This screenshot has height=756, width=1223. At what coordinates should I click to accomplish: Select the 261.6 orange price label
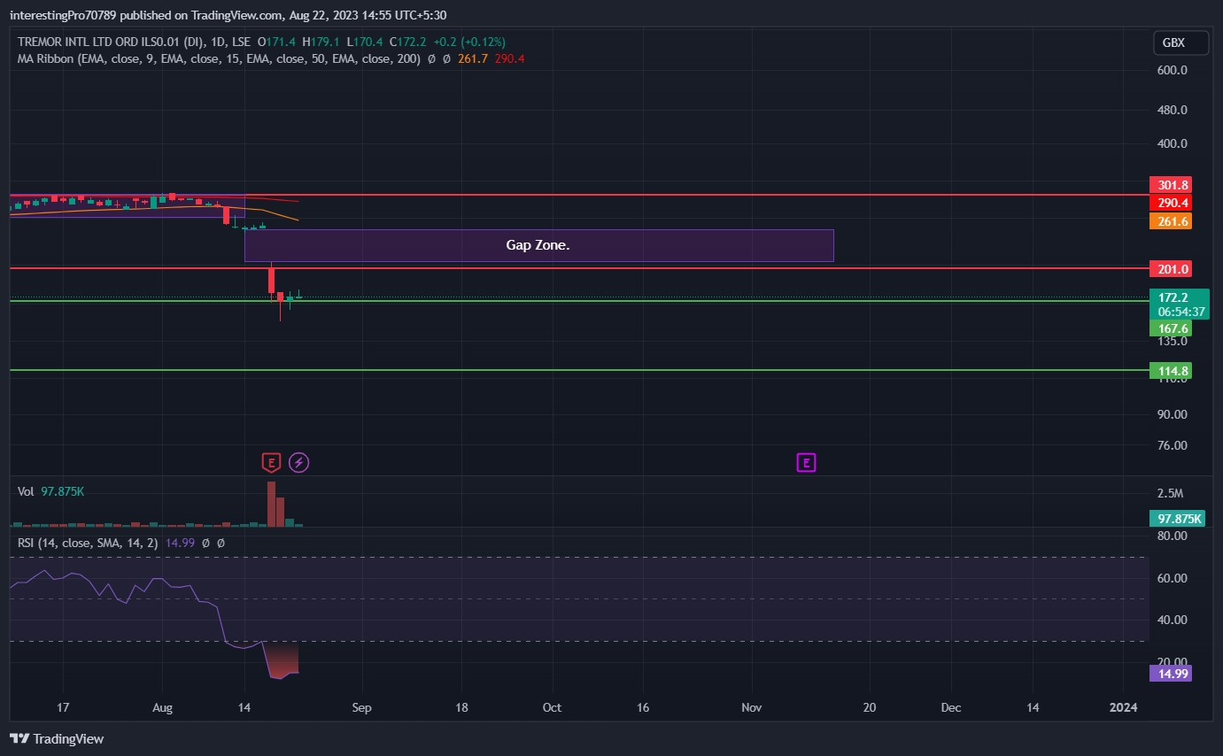(1170, 221)
